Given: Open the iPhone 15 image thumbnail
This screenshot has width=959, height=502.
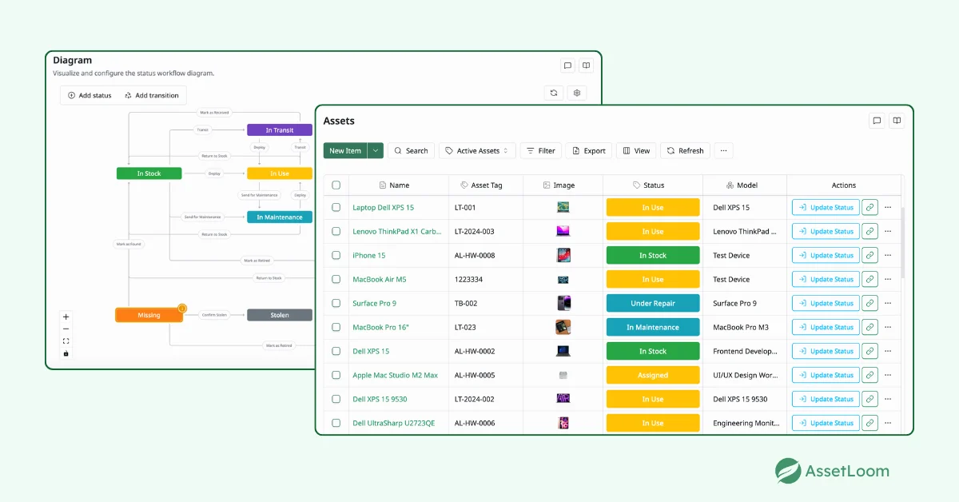Looking at the screenshot, I should [563, 255].
